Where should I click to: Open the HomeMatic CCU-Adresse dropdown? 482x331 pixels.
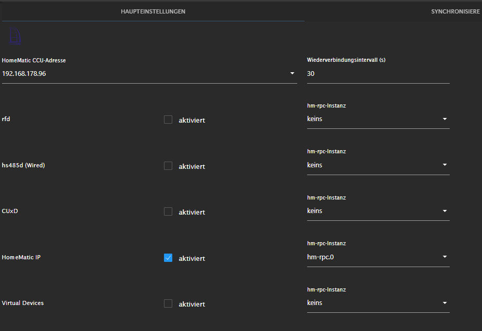149,74
